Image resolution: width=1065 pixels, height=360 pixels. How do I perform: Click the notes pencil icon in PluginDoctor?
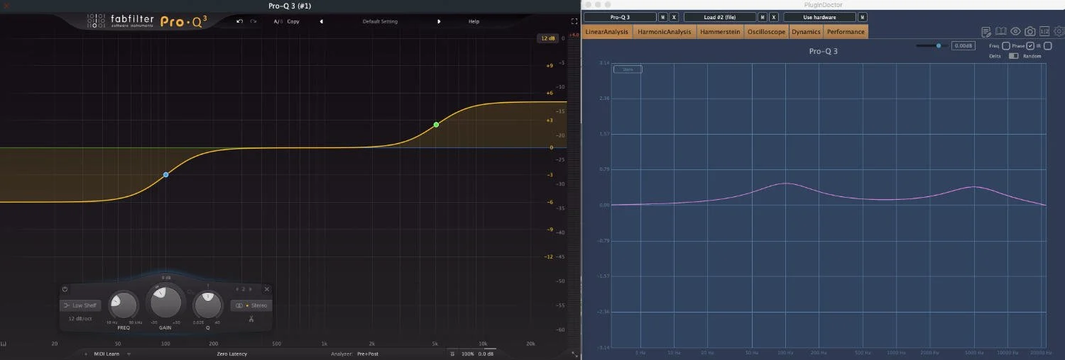point(986,32)
